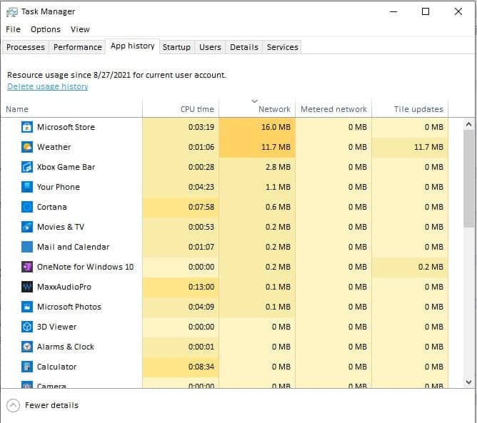The height and width of the screenshot is (423, 477).
Task: Collapse view with Fewer details button
Action: coord(43,405)
